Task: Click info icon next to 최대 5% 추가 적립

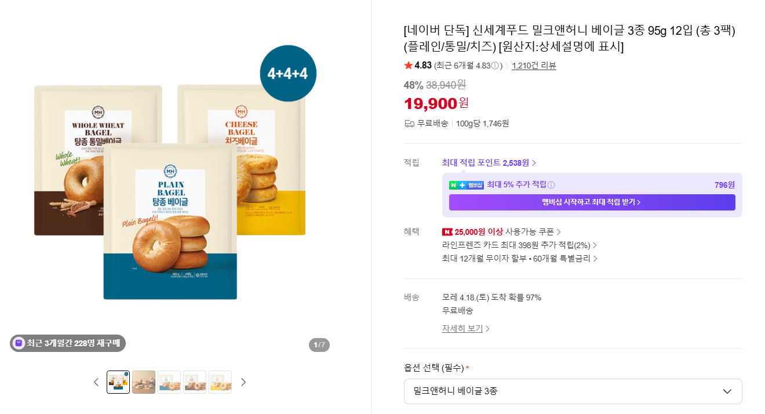Action: [x=551, y=185]
